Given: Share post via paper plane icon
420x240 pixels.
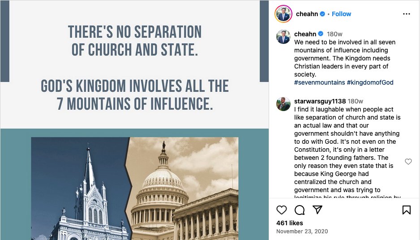Looking at the screenshot, I should pyautogui.click(x=317, y=210).
